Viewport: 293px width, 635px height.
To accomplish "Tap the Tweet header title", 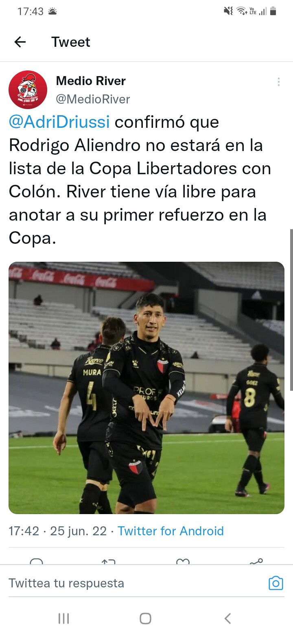I will click(x=71, y=42).
